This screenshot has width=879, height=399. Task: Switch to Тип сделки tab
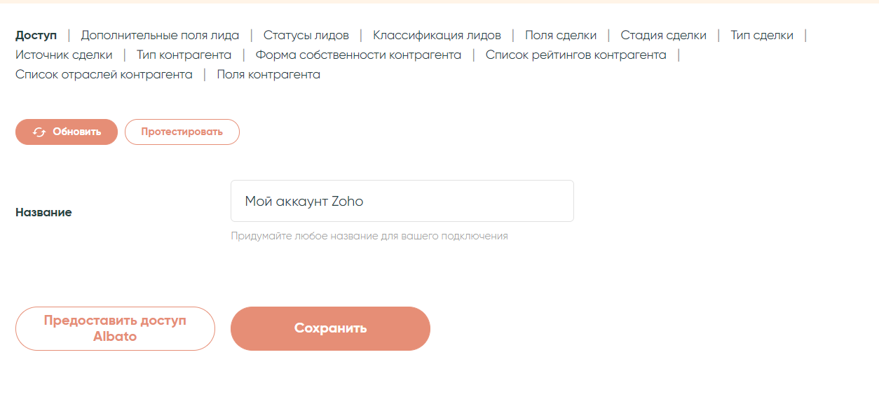click(x=762, y=35)
